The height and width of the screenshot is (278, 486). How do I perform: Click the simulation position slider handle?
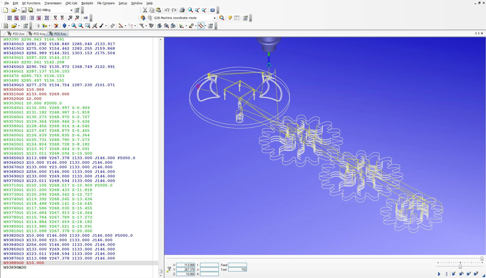482,258
